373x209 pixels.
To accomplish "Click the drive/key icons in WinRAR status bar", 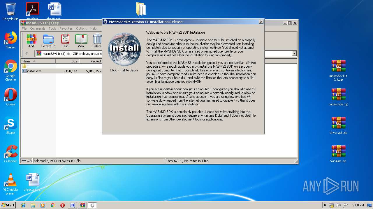I will coord(27,161).
